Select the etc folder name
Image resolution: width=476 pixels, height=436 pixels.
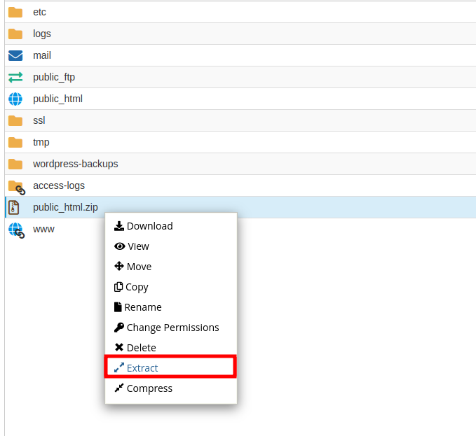[x=39, y=12]
